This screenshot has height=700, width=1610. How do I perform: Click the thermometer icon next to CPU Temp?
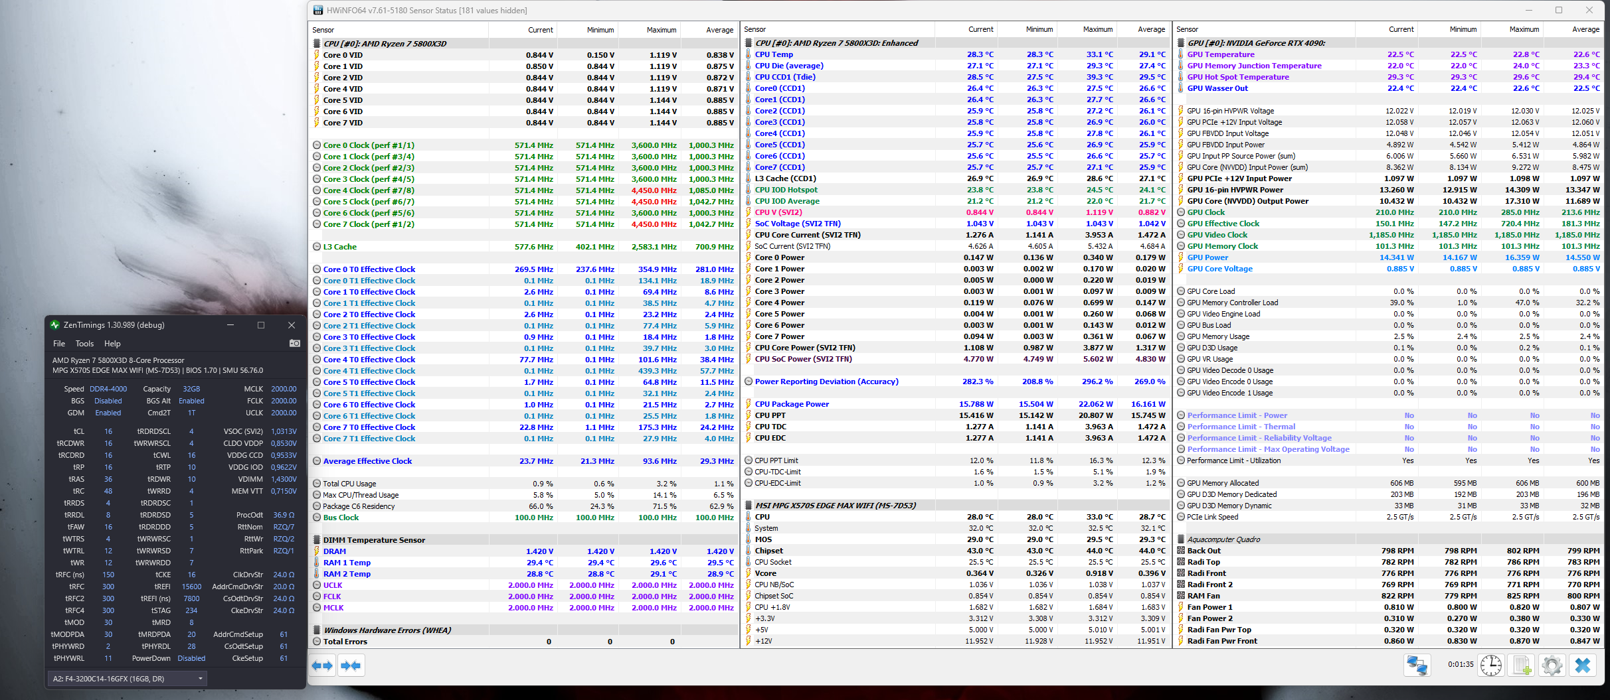point(749,54)
